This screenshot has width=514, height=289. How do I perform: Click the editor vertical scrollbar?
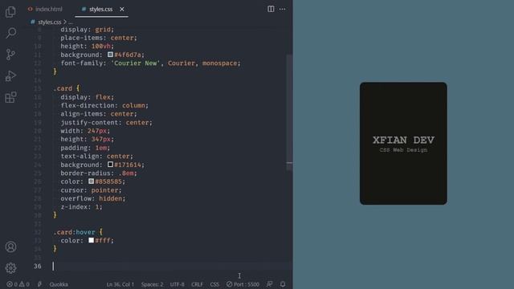(x=289, y=112)
